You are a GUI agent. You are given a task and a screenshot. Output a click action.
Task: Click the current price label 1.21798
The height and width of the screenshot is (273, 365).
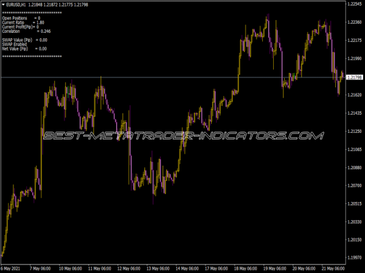click(x=355, y=77)
